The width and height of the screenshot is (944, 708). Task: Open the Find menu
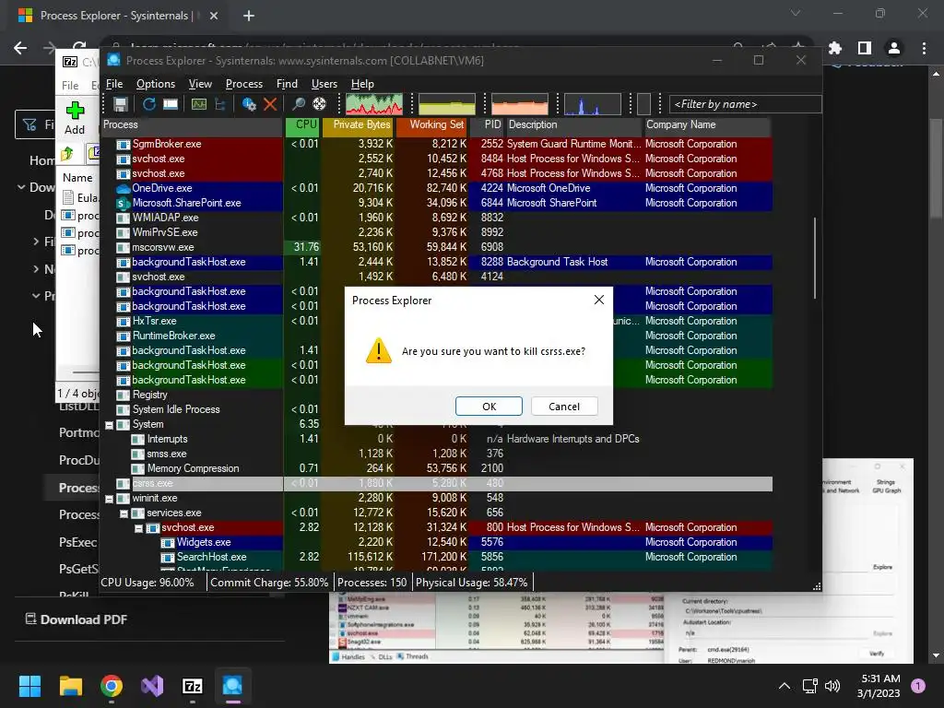coord(287,84)
